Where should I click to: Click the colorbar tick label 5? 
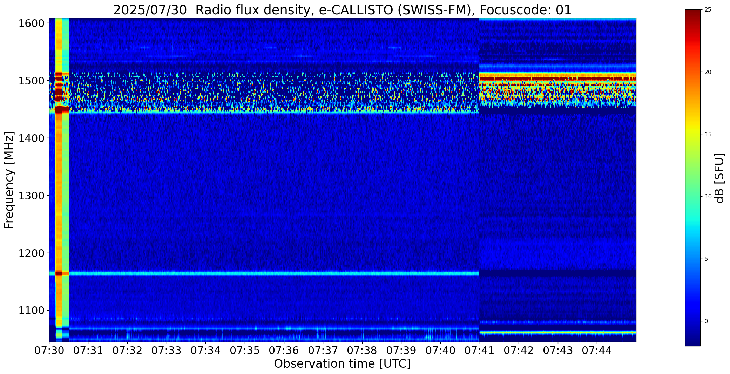point(706,259)
